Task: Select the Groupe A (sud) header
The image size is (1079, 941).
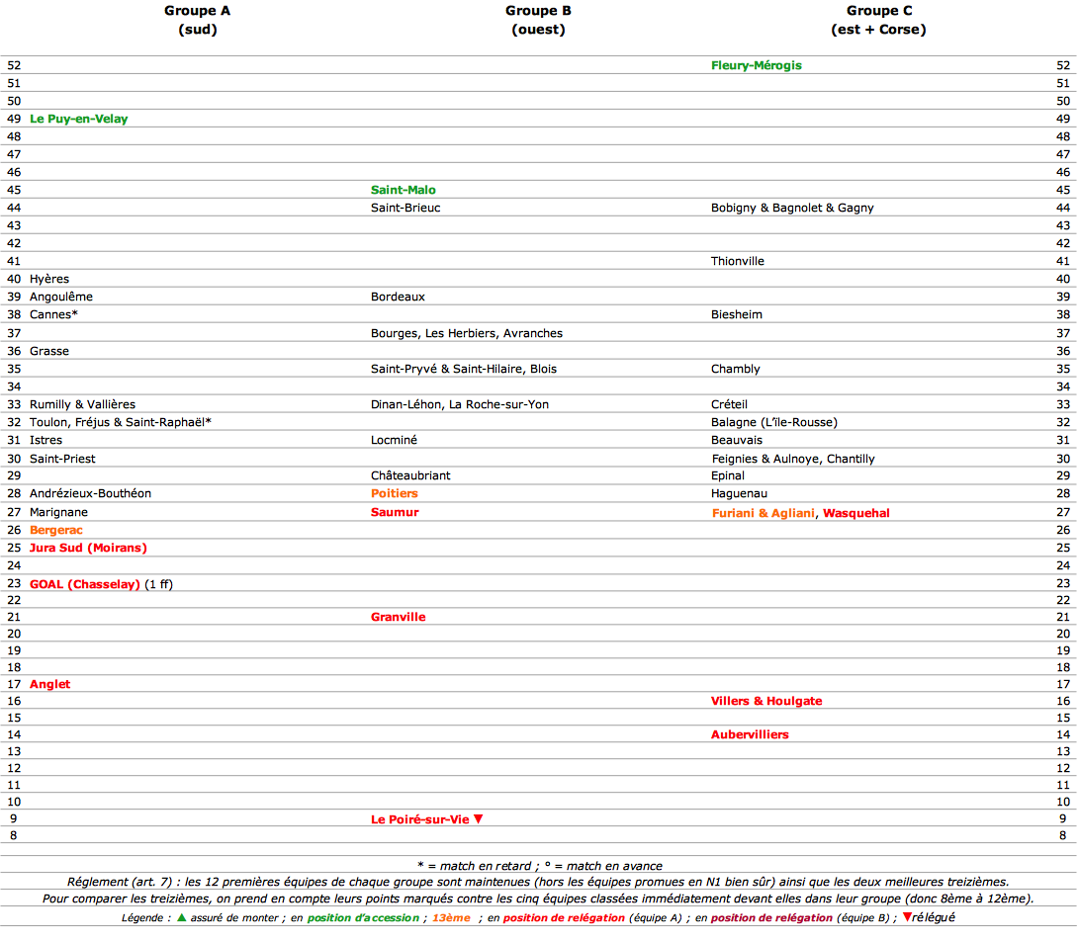Action: click(x=198, y=20)
